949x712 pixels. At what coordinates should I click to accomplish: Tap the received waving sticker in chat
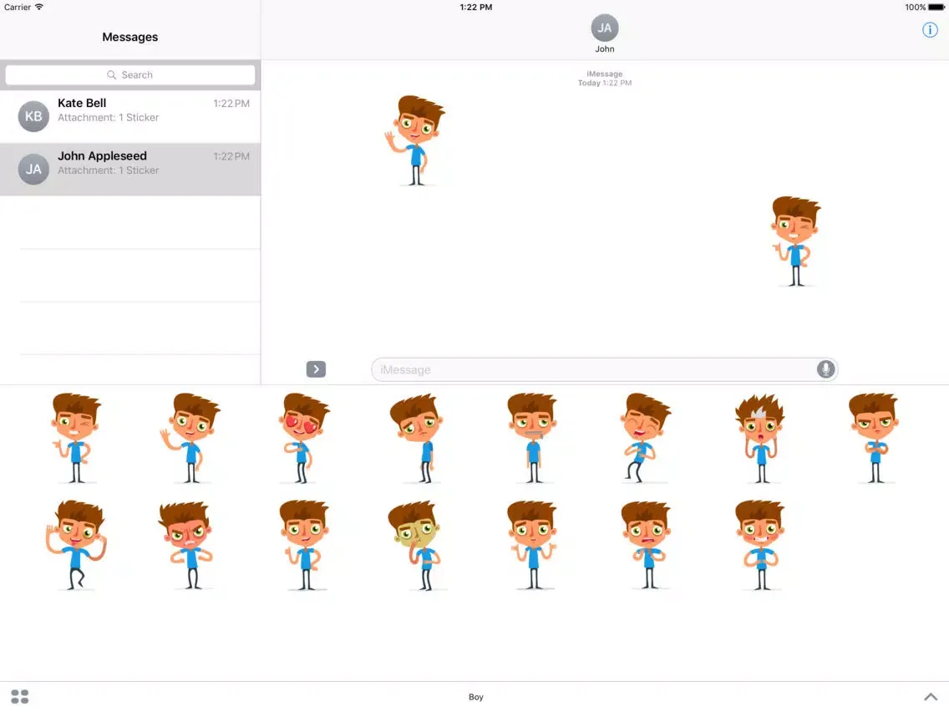(x=415, y=140)
